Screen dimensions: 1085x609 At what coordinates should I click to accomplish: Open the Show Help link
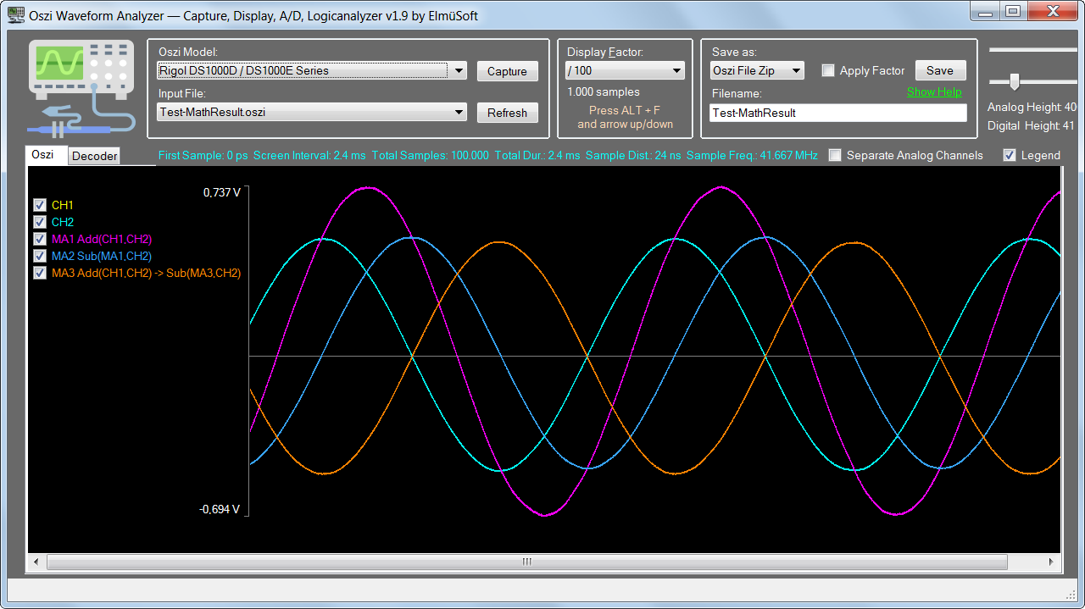point(934,91)
